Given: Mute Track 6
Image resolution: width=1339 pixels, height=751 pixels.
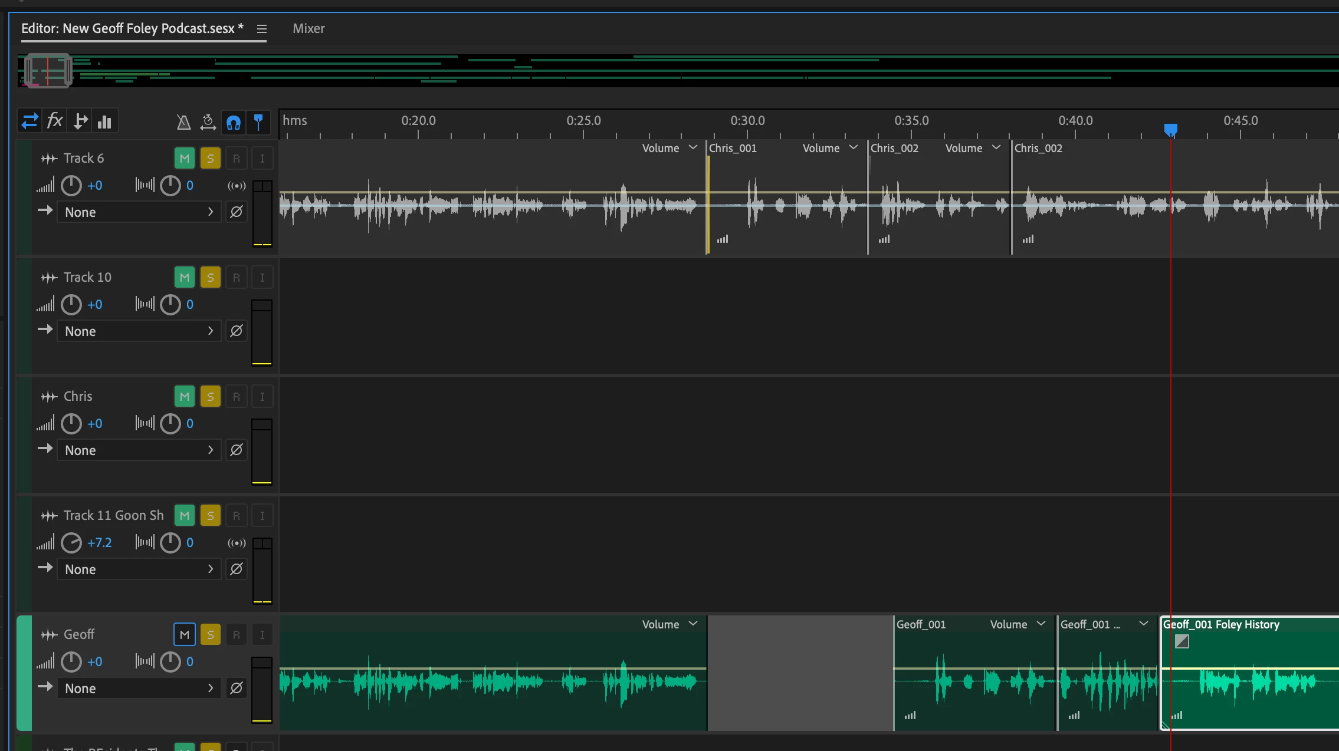Looking at the screenshot, I should (185, 158).
